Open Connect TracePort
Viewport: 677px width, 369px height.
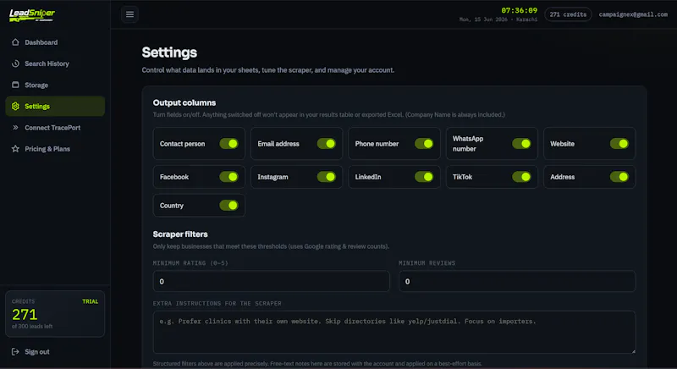coord(55,127)
